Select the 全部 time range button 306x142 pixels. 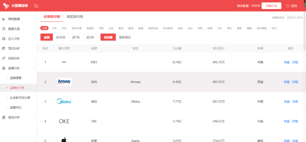coord(47,37)
